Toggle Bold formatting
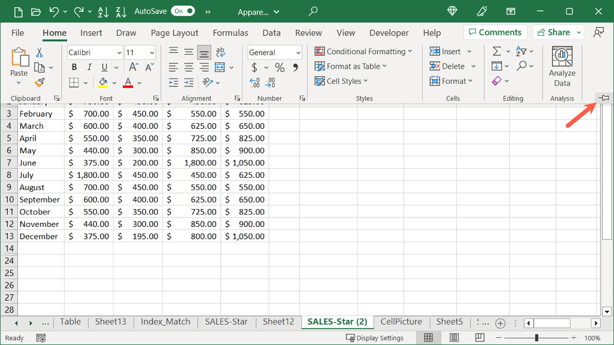The image size is (614, 345). point(74,68)
